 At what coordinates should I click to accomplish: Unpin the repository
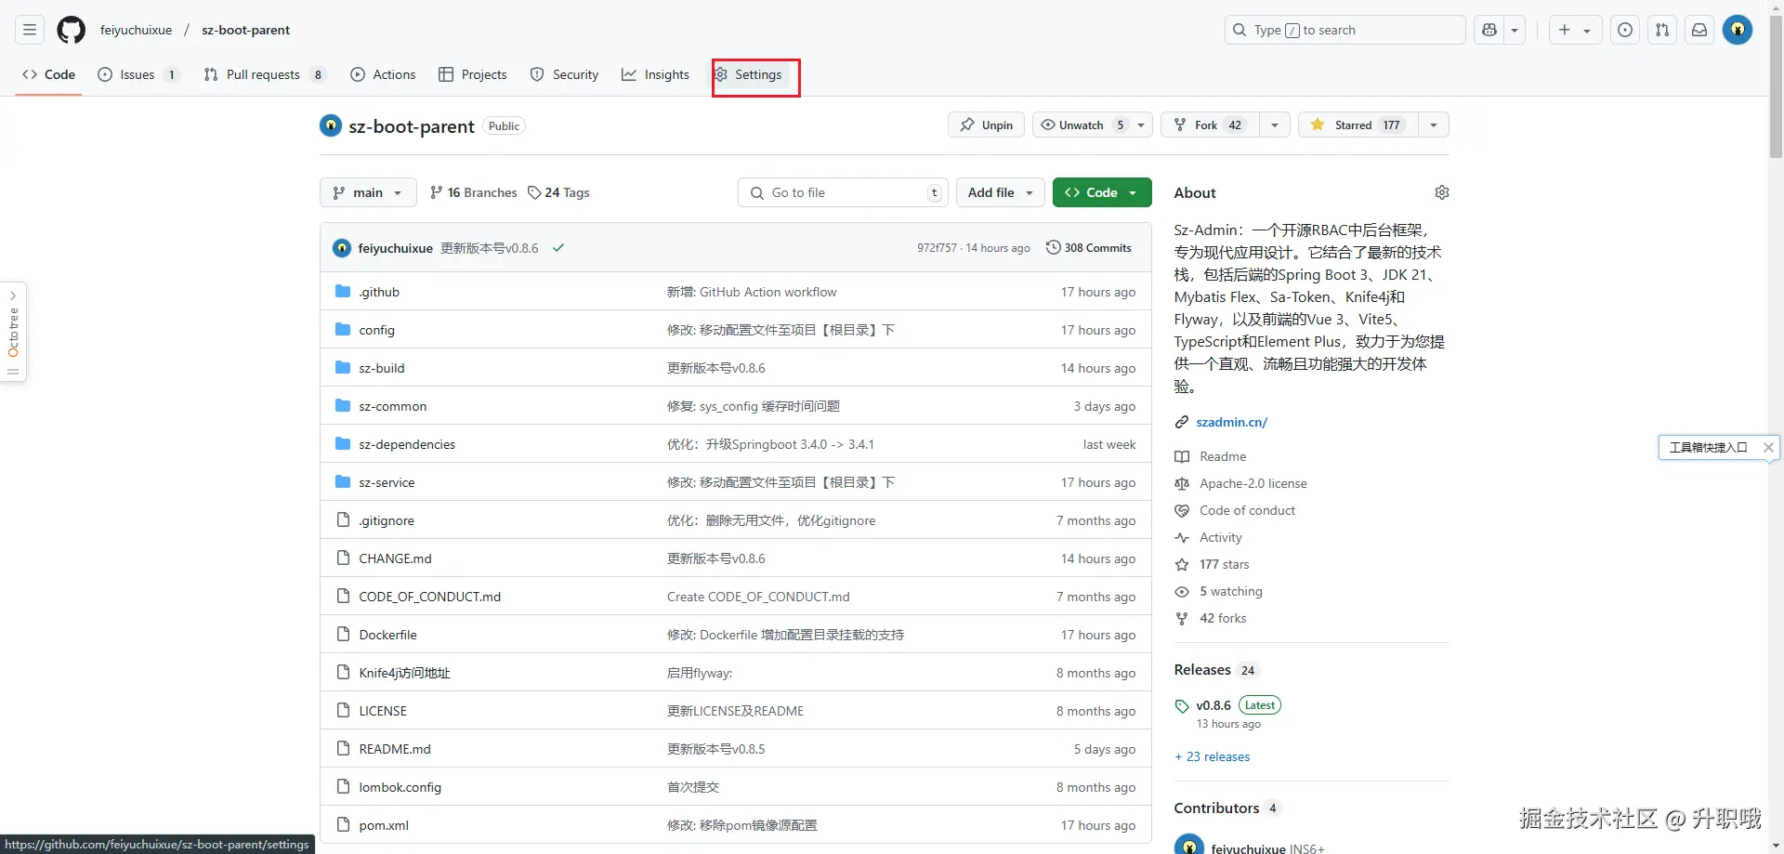986,125
